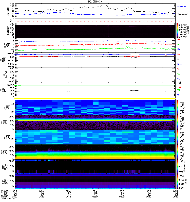
Task: Click the "0520" time tick label
Action: pyautogui.click(x=122, y=197)
